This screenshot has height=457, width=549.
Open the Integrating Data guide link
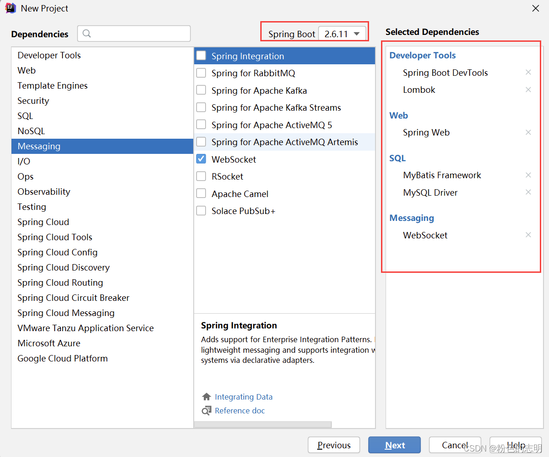(244, 397)
